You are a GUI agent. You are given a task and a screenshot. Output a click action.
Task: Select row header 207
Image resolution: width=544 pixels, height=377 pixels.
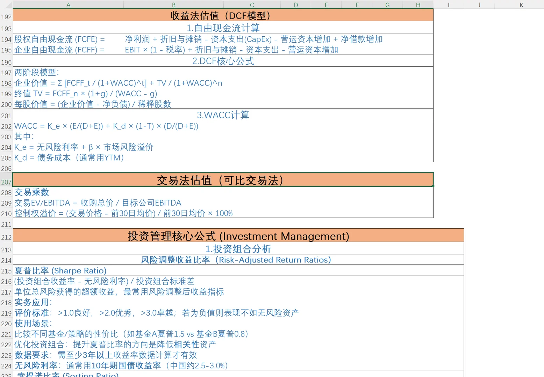(x=6, y=182)
